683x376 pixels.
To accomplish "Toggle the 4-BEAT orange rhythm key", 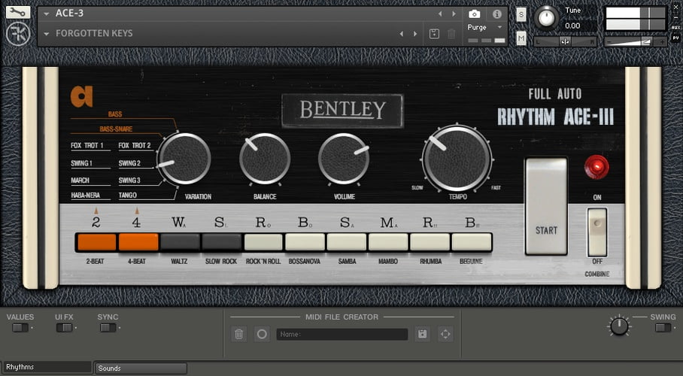I will pyautogui.click(x=138, y=242).
